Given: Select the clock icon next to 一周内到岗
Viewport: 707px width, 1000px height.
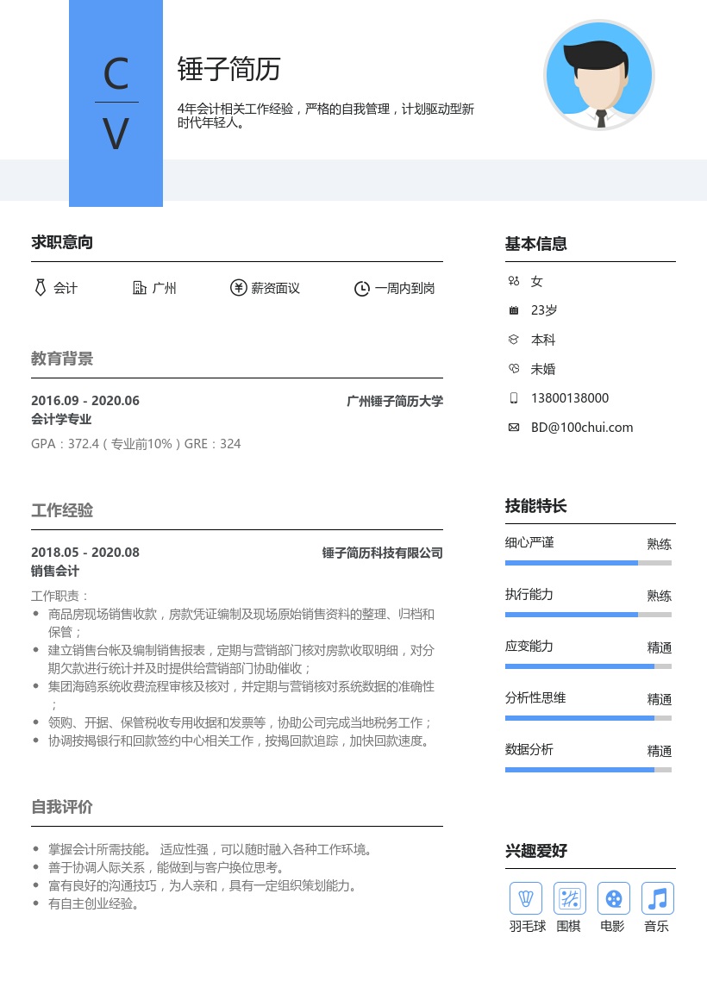Looking at the screenshot, I should [361, 288].
